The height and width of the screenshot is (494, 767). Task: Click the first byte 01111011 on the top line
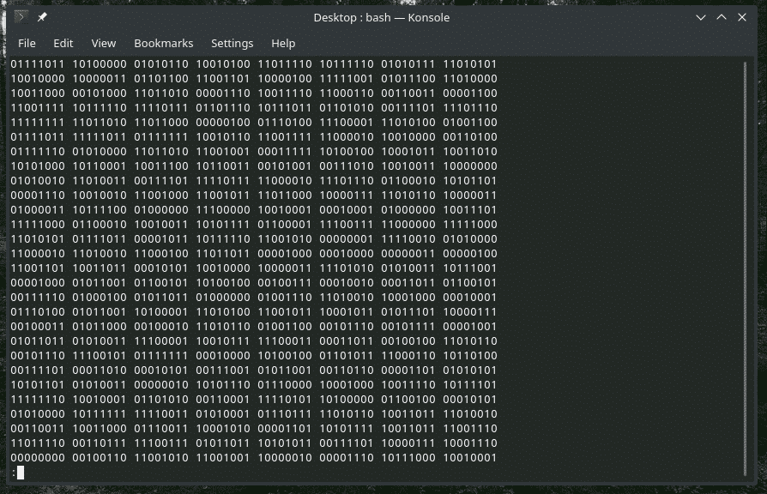(38, 64)
